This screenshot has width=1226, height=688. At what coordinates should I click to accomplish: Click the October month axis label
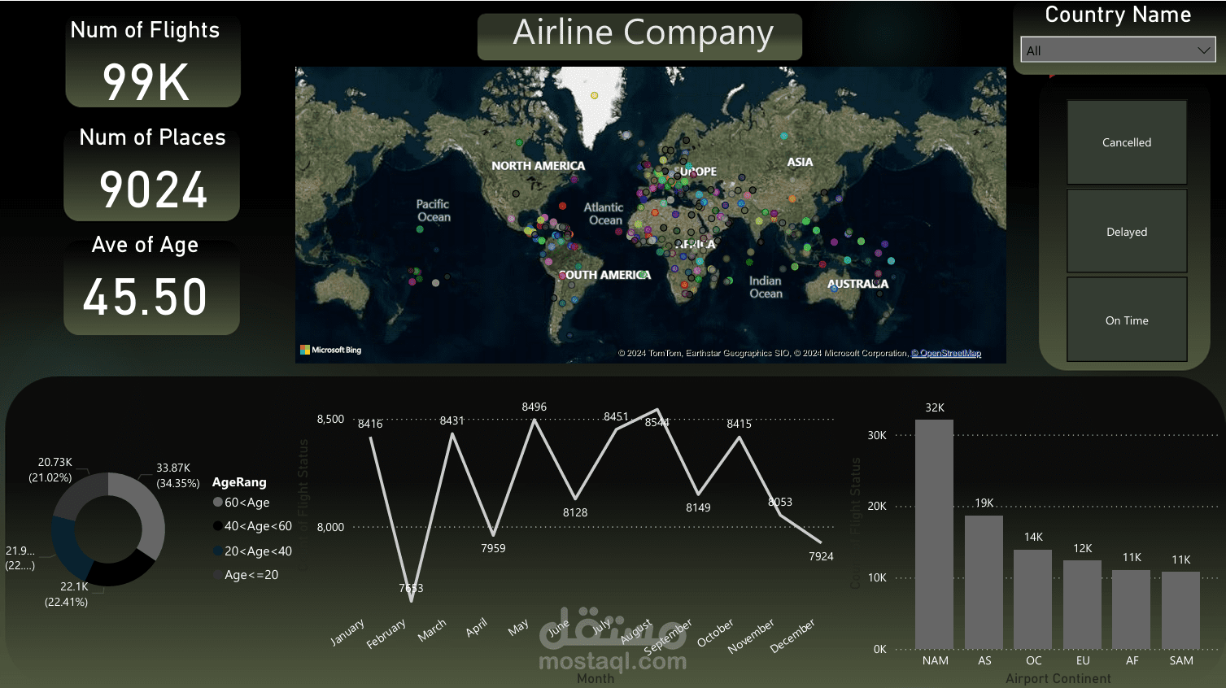pyautogui.click(x=715, y=633)
